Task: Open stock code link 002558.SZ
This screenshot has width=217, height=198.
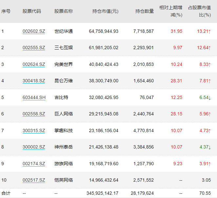Action: tap(34, 114)
